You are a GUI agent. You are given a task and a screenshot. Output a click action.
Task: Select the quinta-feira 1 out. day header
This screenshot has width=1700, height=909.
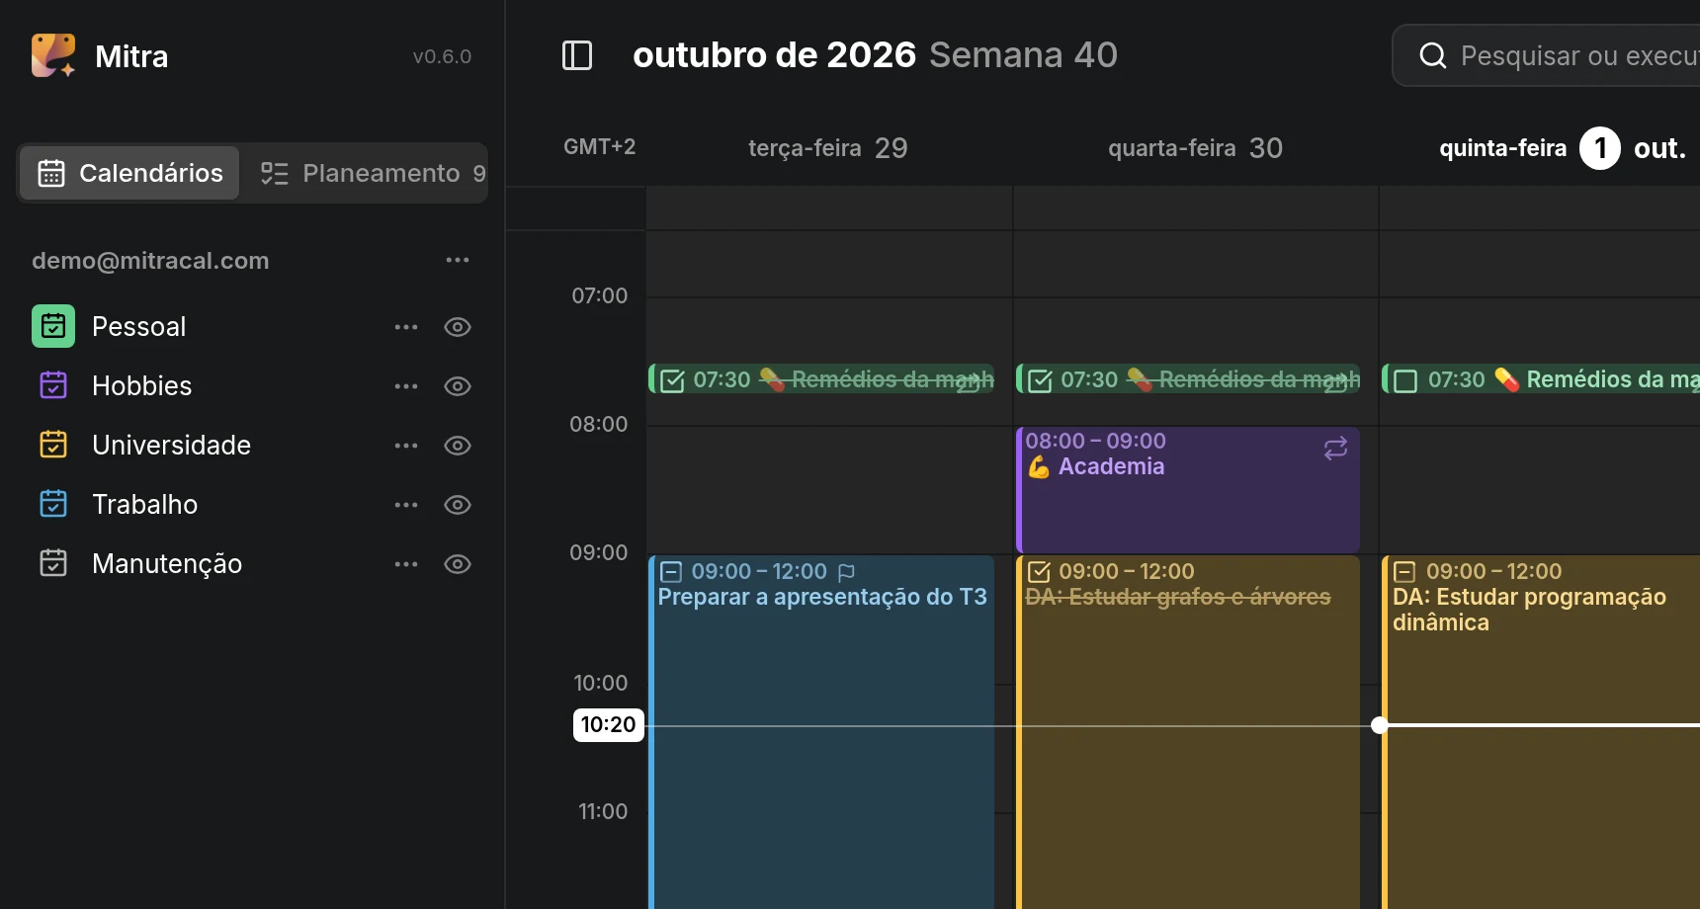click(1563, 148)
